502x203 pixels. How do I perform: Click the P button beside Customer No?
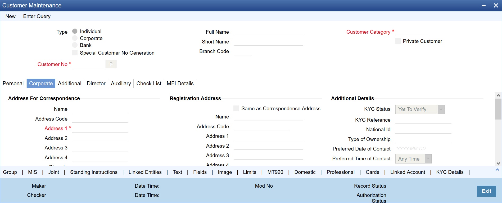(111, 64)
